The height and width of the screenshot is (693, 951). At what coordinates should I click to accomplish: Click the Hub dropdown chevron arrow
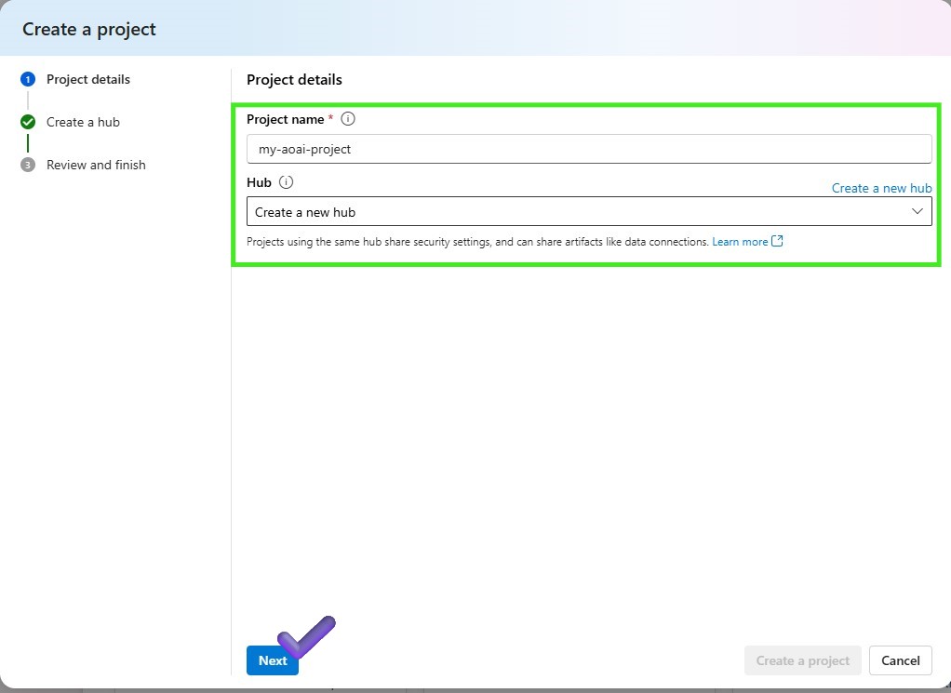click(917, 211)
